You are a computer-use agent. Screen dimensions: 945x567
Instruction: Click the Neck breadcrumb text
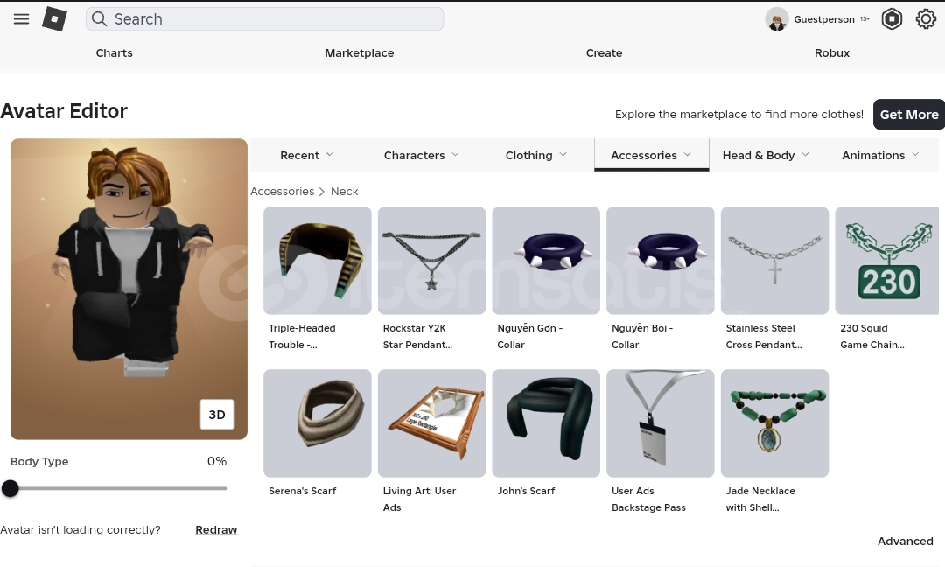coord(344,191)
